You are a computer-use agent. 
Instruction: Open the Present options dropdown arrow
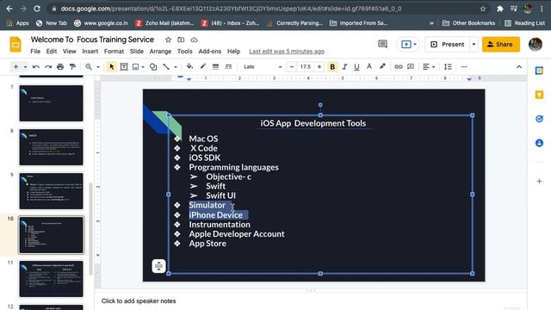pos(474,44)
